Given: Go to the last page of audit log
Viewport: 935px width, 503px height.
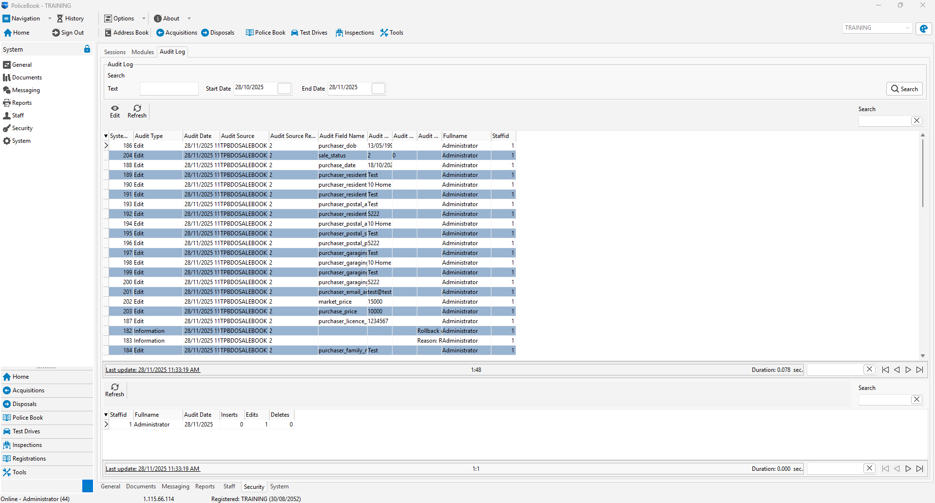Looking at the screenshot, I should 920,370.
